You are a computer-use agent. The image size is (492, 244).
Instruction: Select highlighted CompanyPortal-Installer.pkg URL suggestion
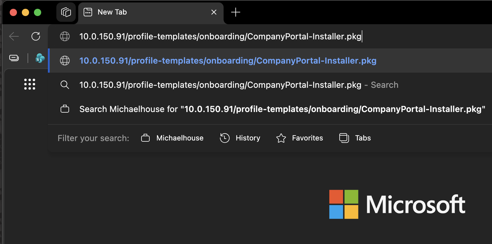[270, 61]
